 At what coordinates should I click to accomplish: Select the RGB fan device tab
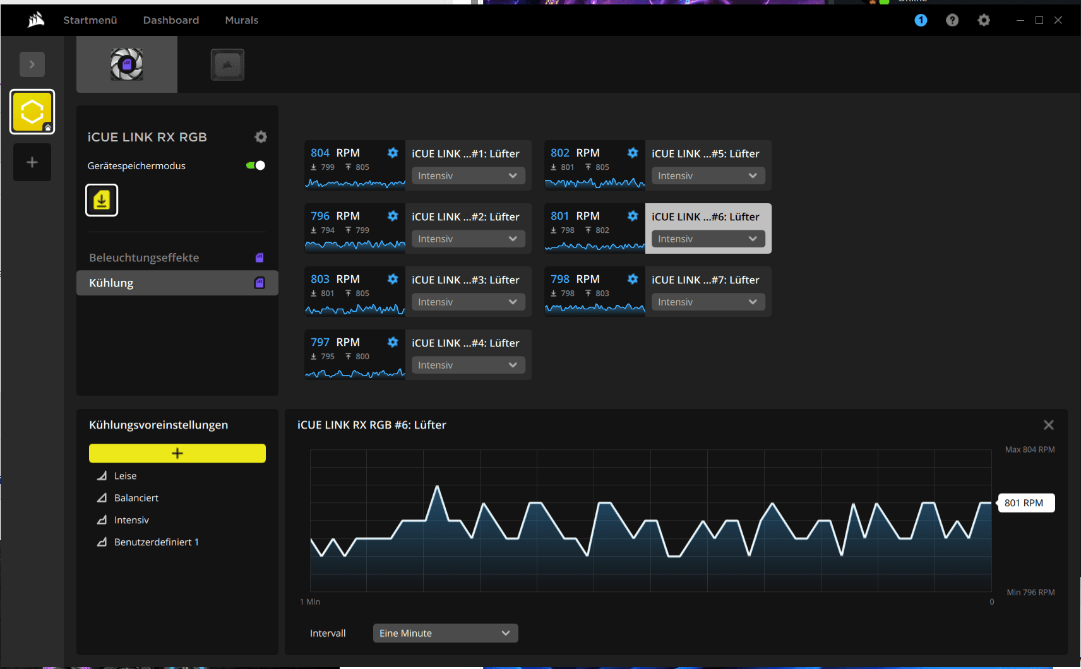click(127, 64)
